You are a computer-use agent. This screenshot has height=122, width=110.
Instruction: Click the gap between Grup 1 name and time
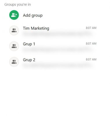click(x=60, y=44)
